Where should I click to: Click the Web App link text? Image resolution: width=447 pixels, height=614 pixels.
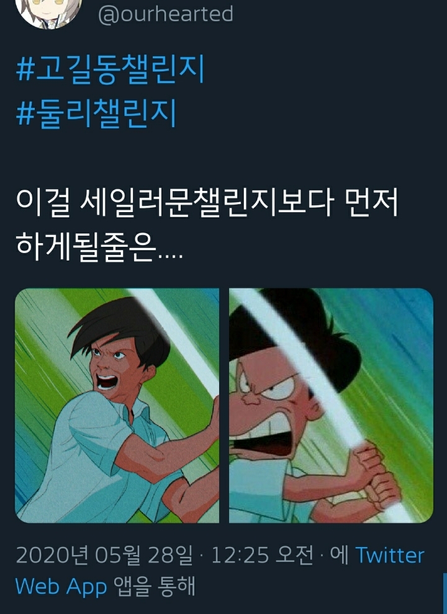[61, 587]
